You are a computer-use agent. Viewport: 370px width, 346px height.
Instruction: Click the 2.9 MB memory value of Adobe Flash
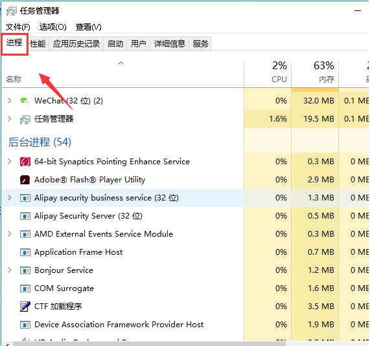click(x=321, y=180)
